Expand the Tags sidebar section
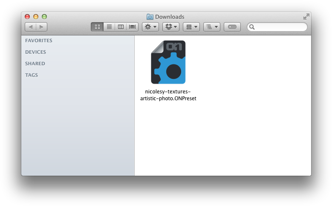This screenshot has height=206, width=332. click(x=32, y=75)
